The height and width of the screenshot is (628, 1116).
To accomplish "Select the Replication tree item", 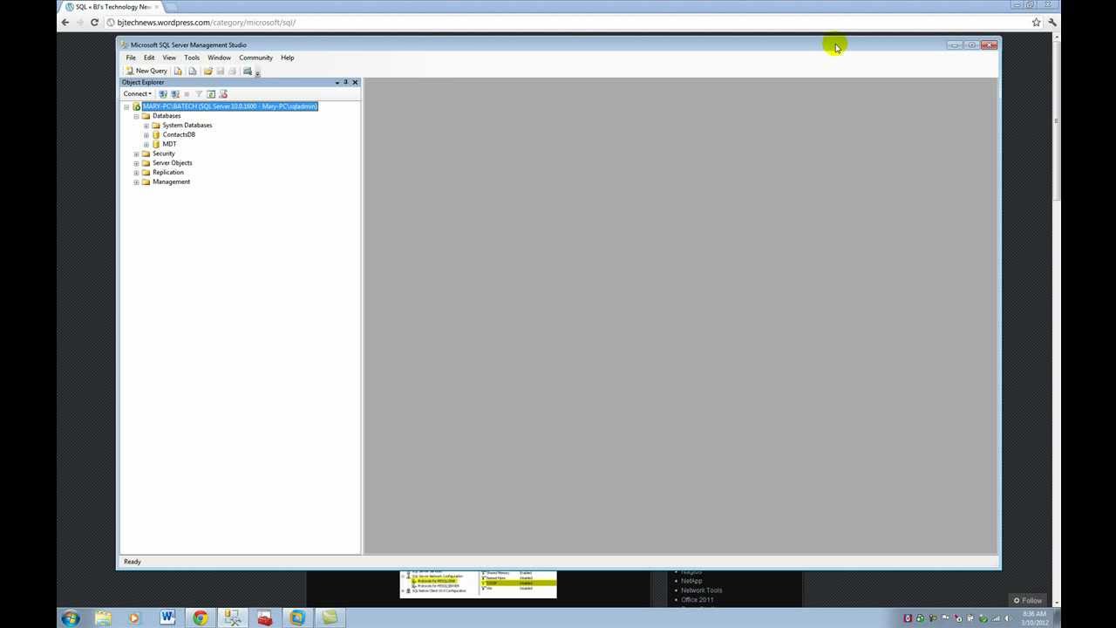I will tap(168, 173).
